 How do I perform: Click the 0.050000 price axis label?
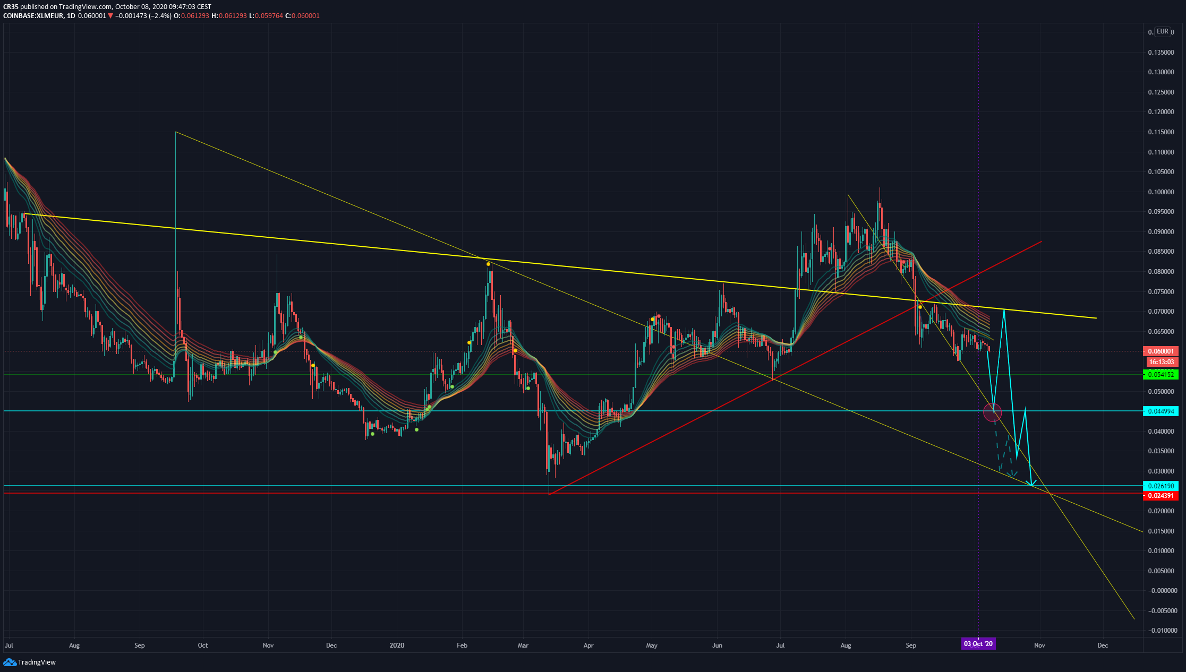click(1161, 391)
